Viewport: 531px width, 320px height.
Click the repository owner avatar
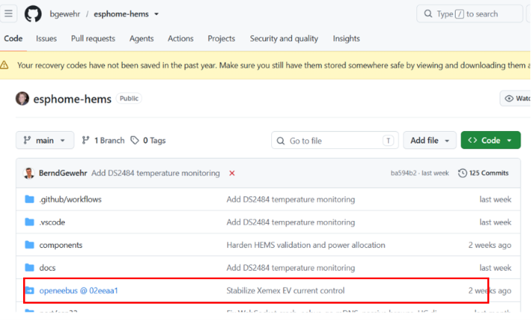click(22, 98)
